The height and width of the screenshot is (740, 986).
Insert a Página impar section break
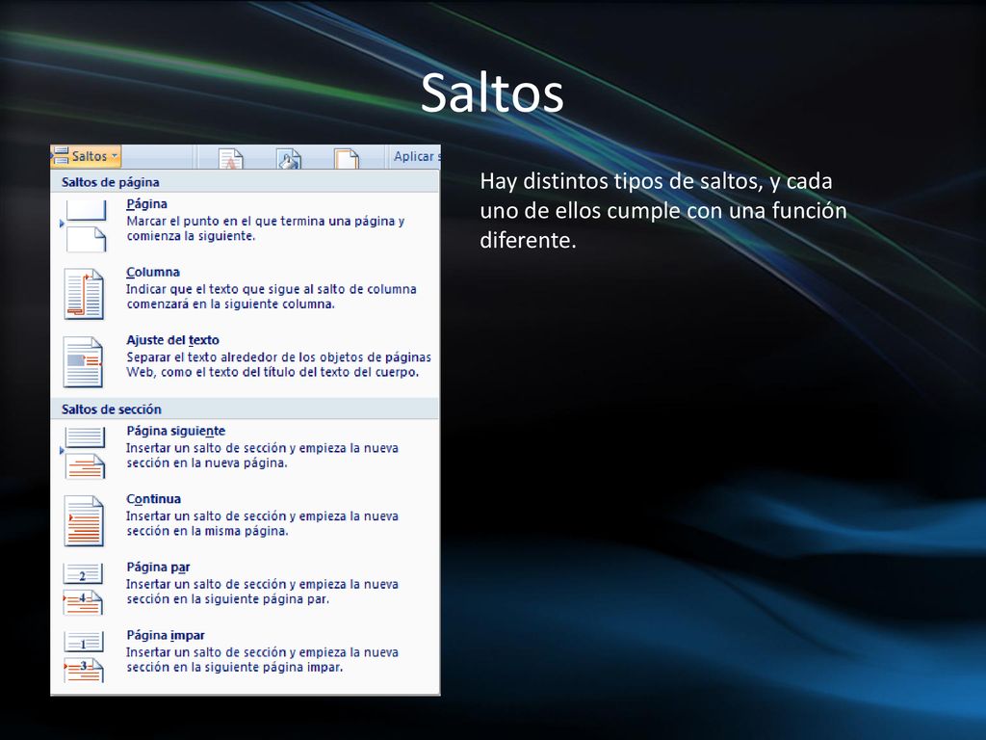pos(245,657)
